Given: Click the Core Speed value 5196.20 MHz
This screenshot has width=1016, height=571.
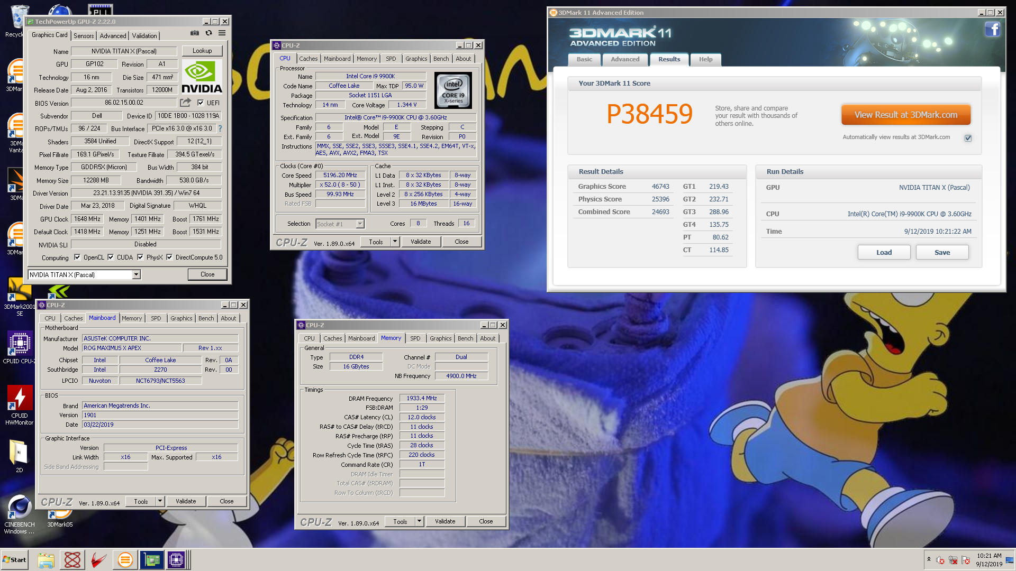Looking at the screenshot, I should pyautogui.click(x=340, y=175).
